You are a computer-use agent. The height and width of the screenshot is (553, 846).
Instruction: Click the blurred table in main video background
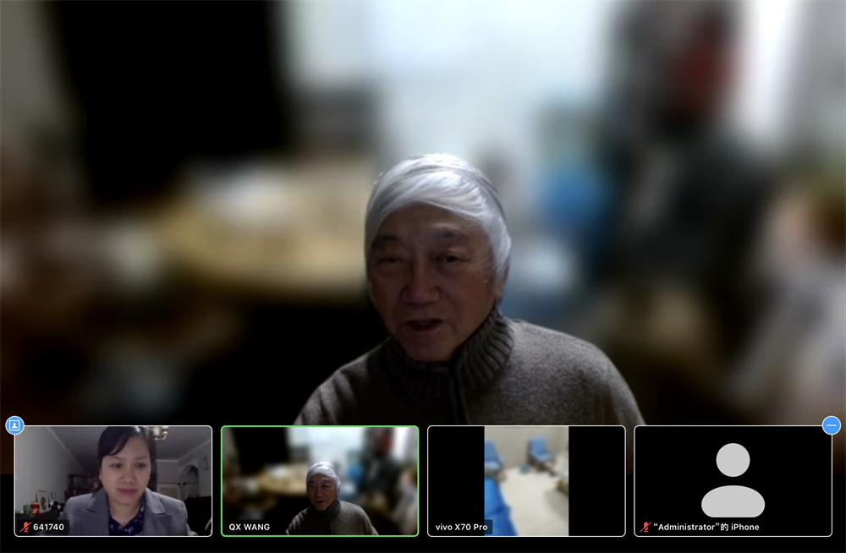254,220
